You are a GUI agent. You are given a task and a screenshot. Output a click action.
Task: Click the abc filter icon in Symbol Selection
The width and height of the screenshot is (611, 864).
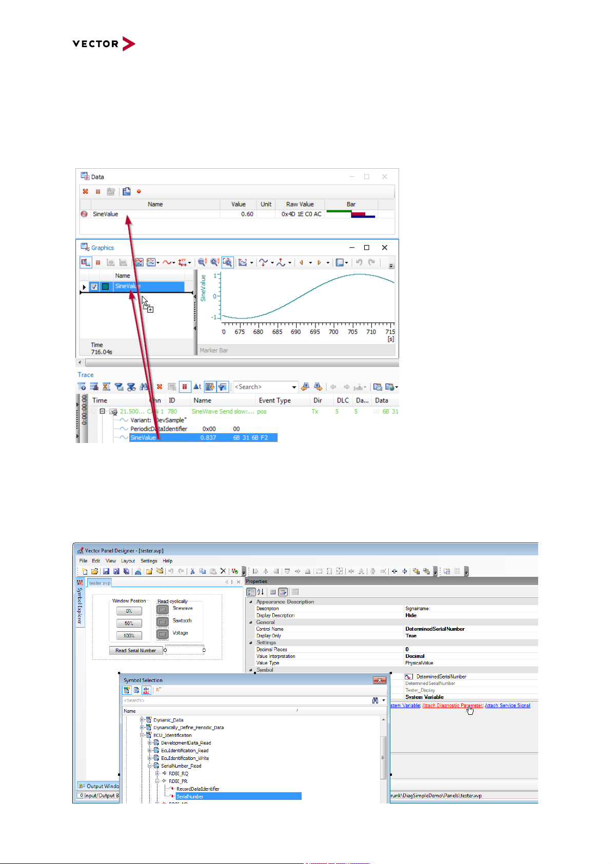point(146,690)
